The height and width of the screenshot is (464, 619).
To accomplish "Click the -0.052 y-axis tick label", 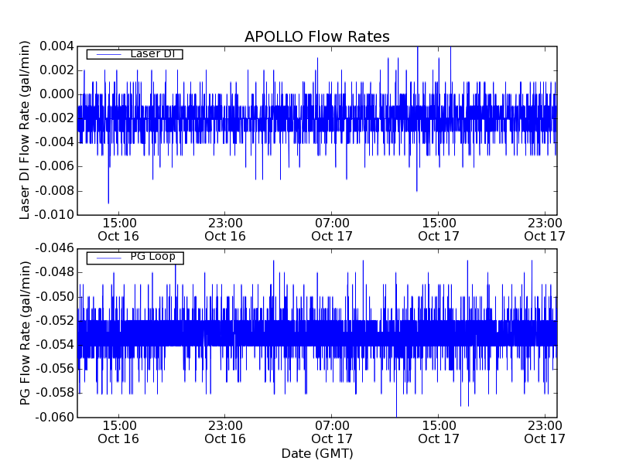I will point(55,321).
